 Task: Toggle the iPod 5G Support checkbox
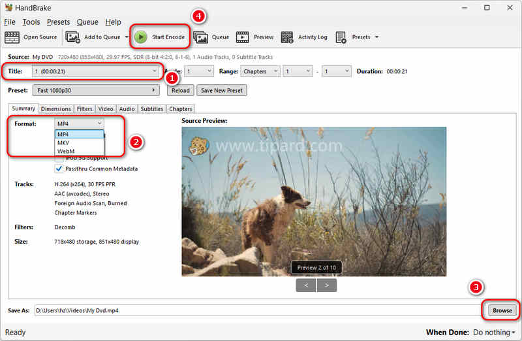(x=59, y=159)
